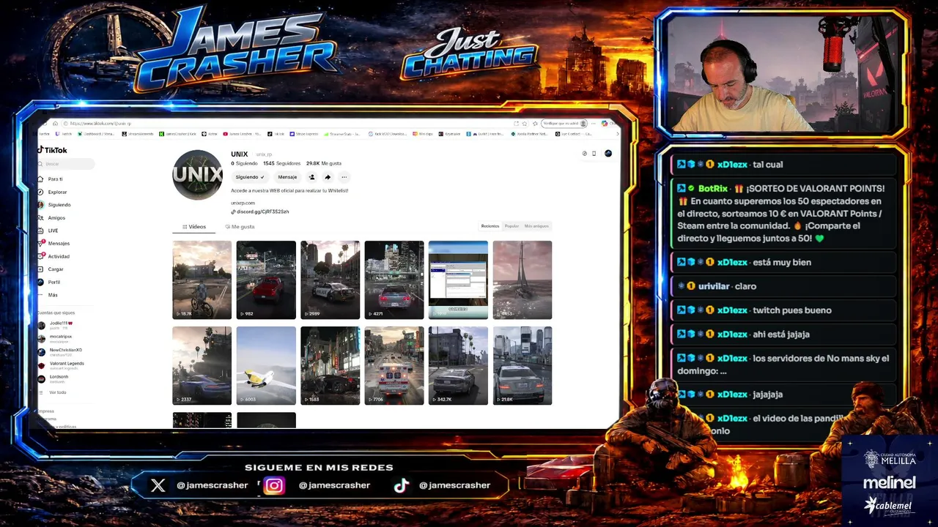Viewport: 938px width, 527px height.
Task: Sort videos by Recientes
Action: tap(490, 226)
